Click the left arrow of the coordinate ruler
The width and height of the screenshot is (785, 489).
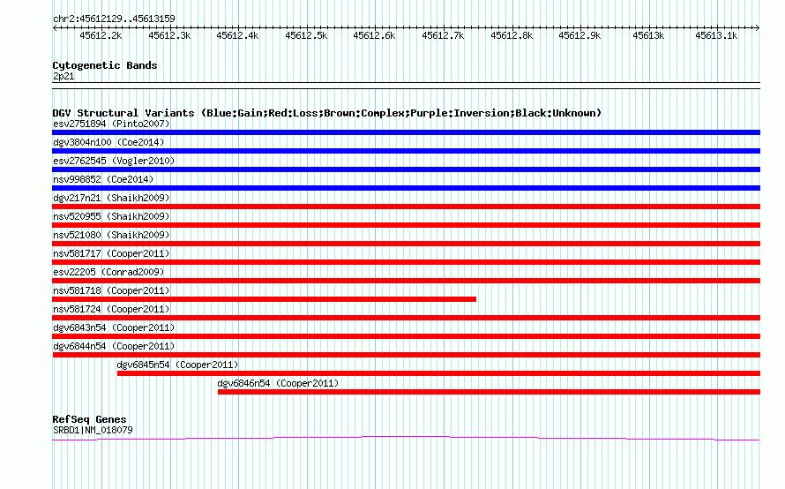click(55, 27)
